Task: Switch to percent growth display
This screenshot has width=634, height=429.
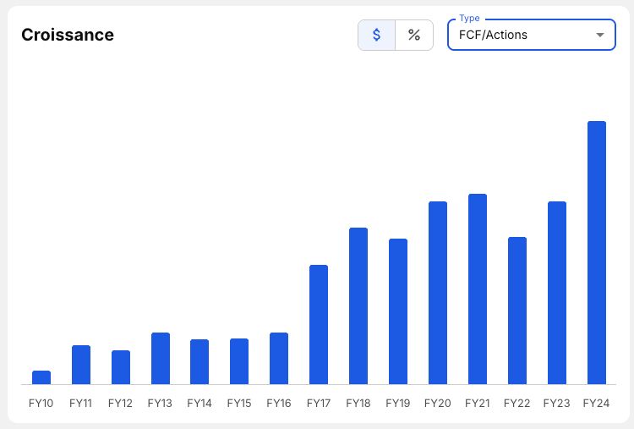Action: click(x=414, y=35)
